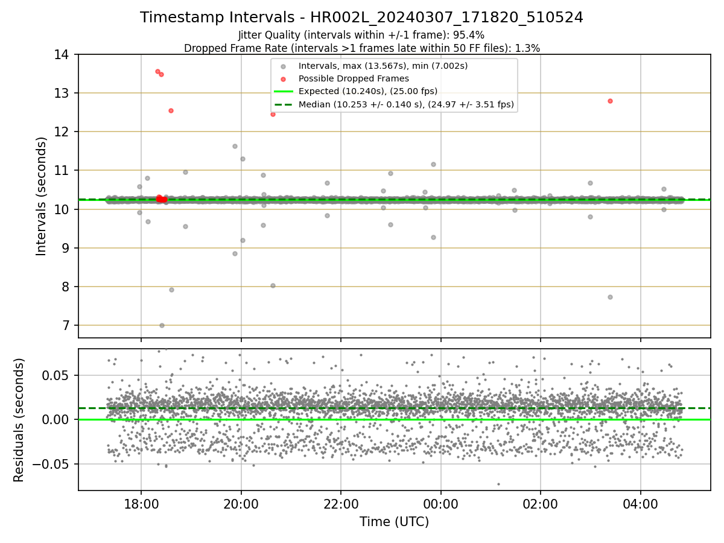Click the grey dot marker in the legend
The height and width of the screenshot is (543, 724).
click(284, 66)
